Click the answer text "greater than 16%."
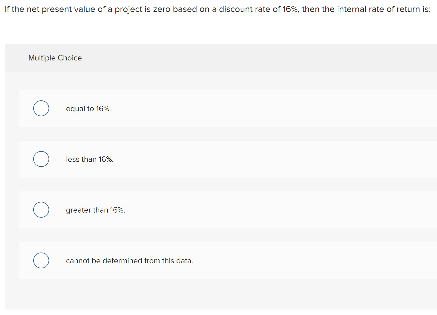The image size is (437, 315). coord(95,210)
